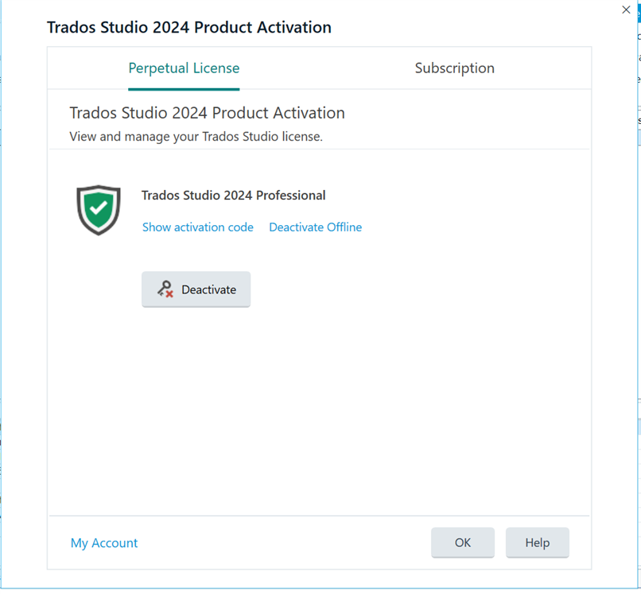641x594 pixels.
Task: Click the Trados Studio 2024 Professional product name
Action: pyautogui.click(x=234, y=196)
